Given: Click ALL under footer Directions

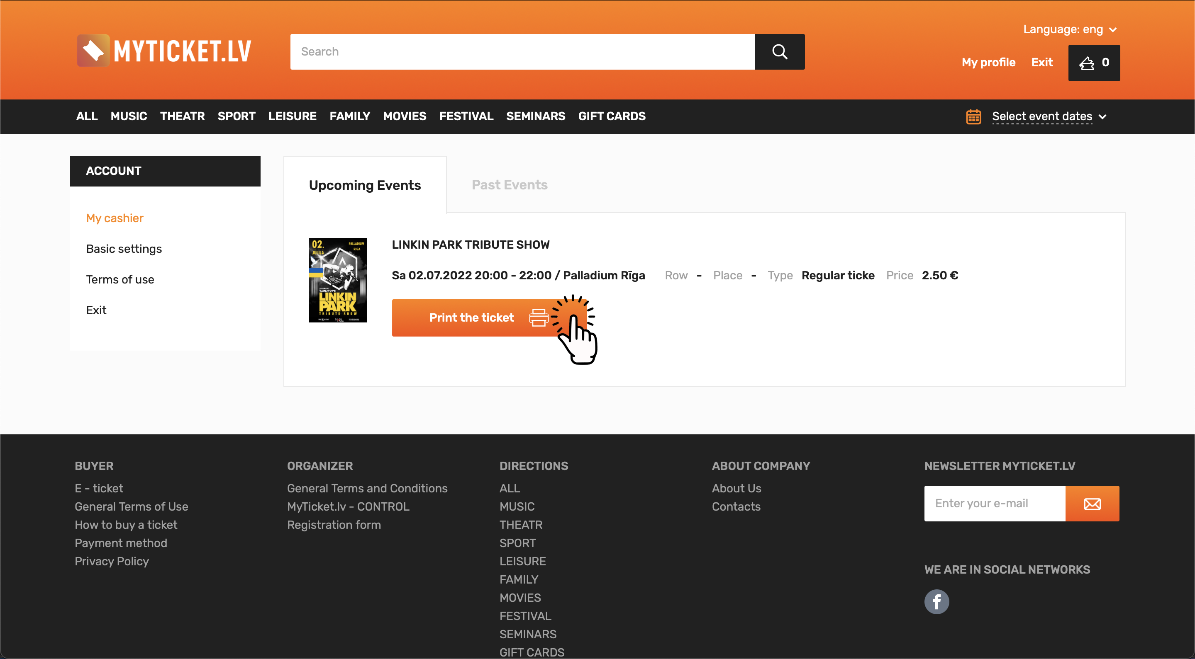Looking at the screenshot, I should pos(510,489).
